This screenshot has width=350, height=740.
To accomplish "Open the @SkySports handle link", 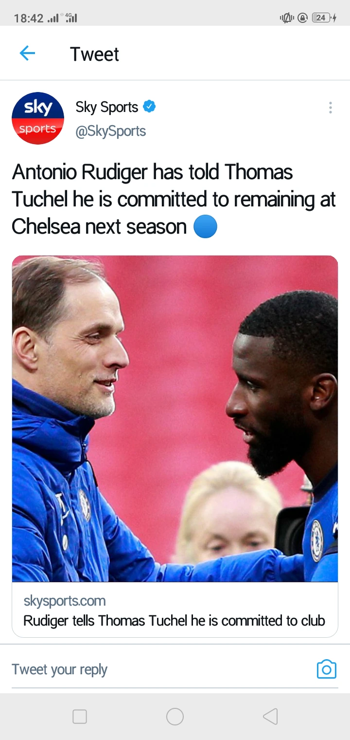I will pyautogui.click(x=111, y=131).
